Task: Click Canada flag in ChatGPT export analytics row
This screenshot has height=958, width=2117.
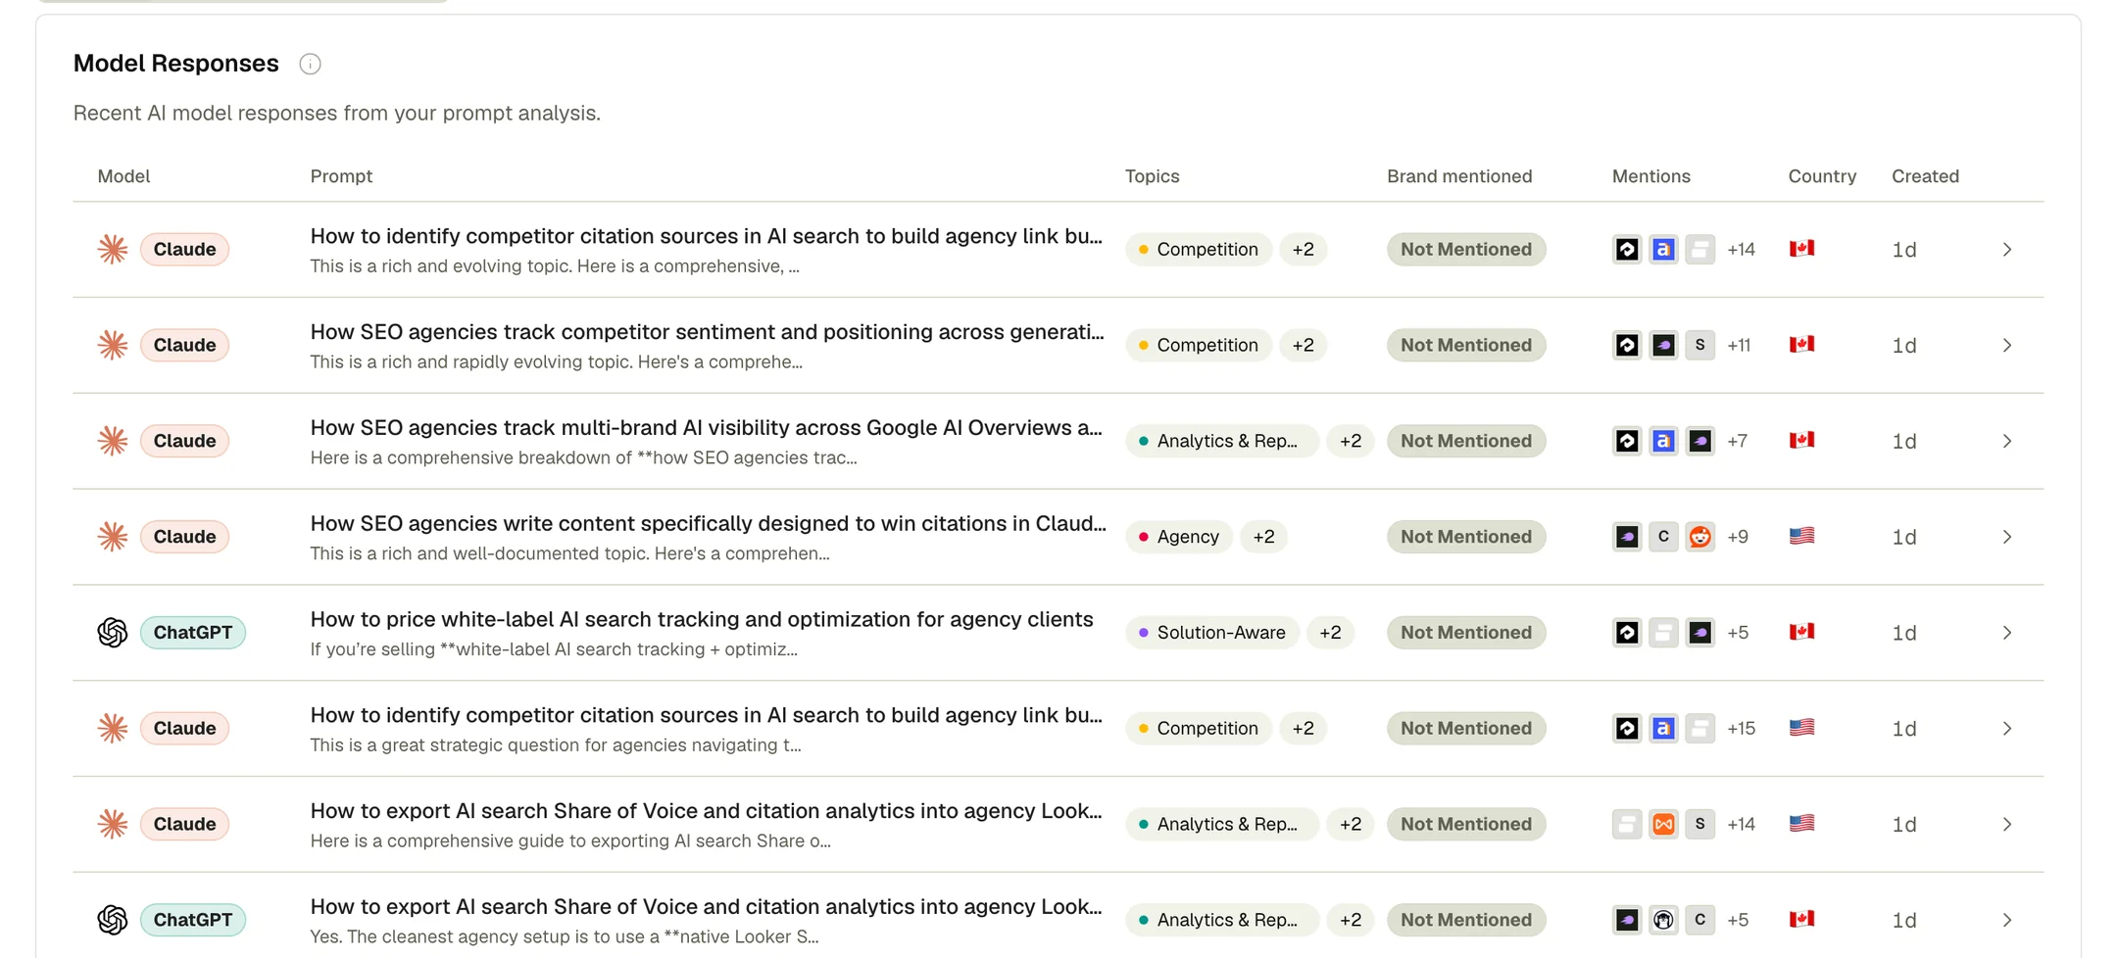Action: point(1801,919)
